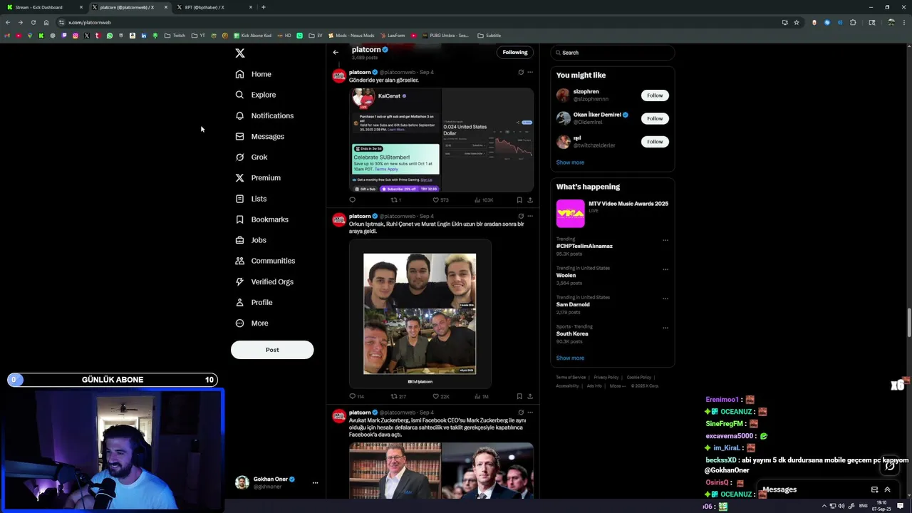Open browser extensions puzzle icon
The width and height of the screenshot is (912, 513).
[853, 22]
